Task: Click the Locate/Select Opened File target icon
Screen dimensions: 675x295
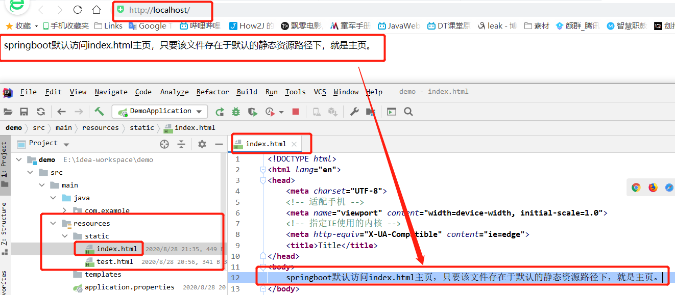Action: click(164, 144)
